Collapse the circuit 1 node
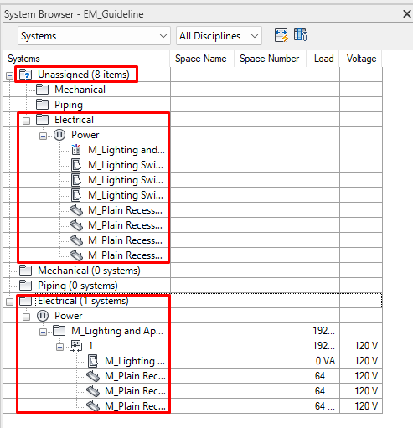The height and width of the screenshot is (428, 413). click(59, 347)
